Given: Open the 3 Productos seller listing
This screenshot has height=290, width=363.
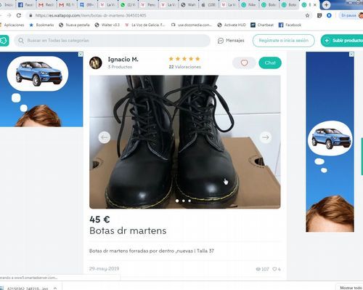Looking at the screenshot, I should pyautogui.click(x=120, y=67).
